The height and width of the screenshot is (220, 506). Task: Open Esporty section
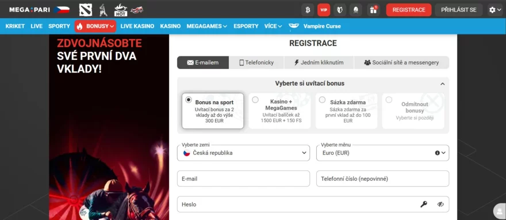(246, 26)
